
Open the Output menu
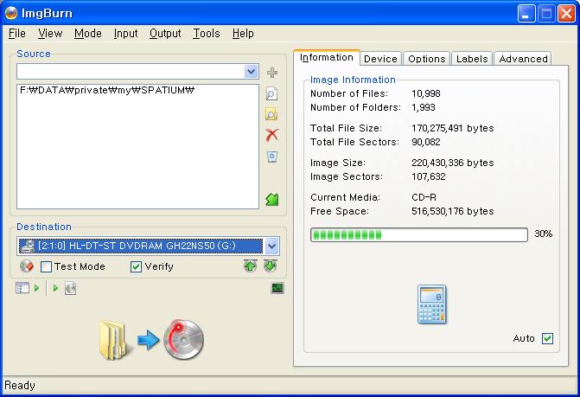coord(165,34)
